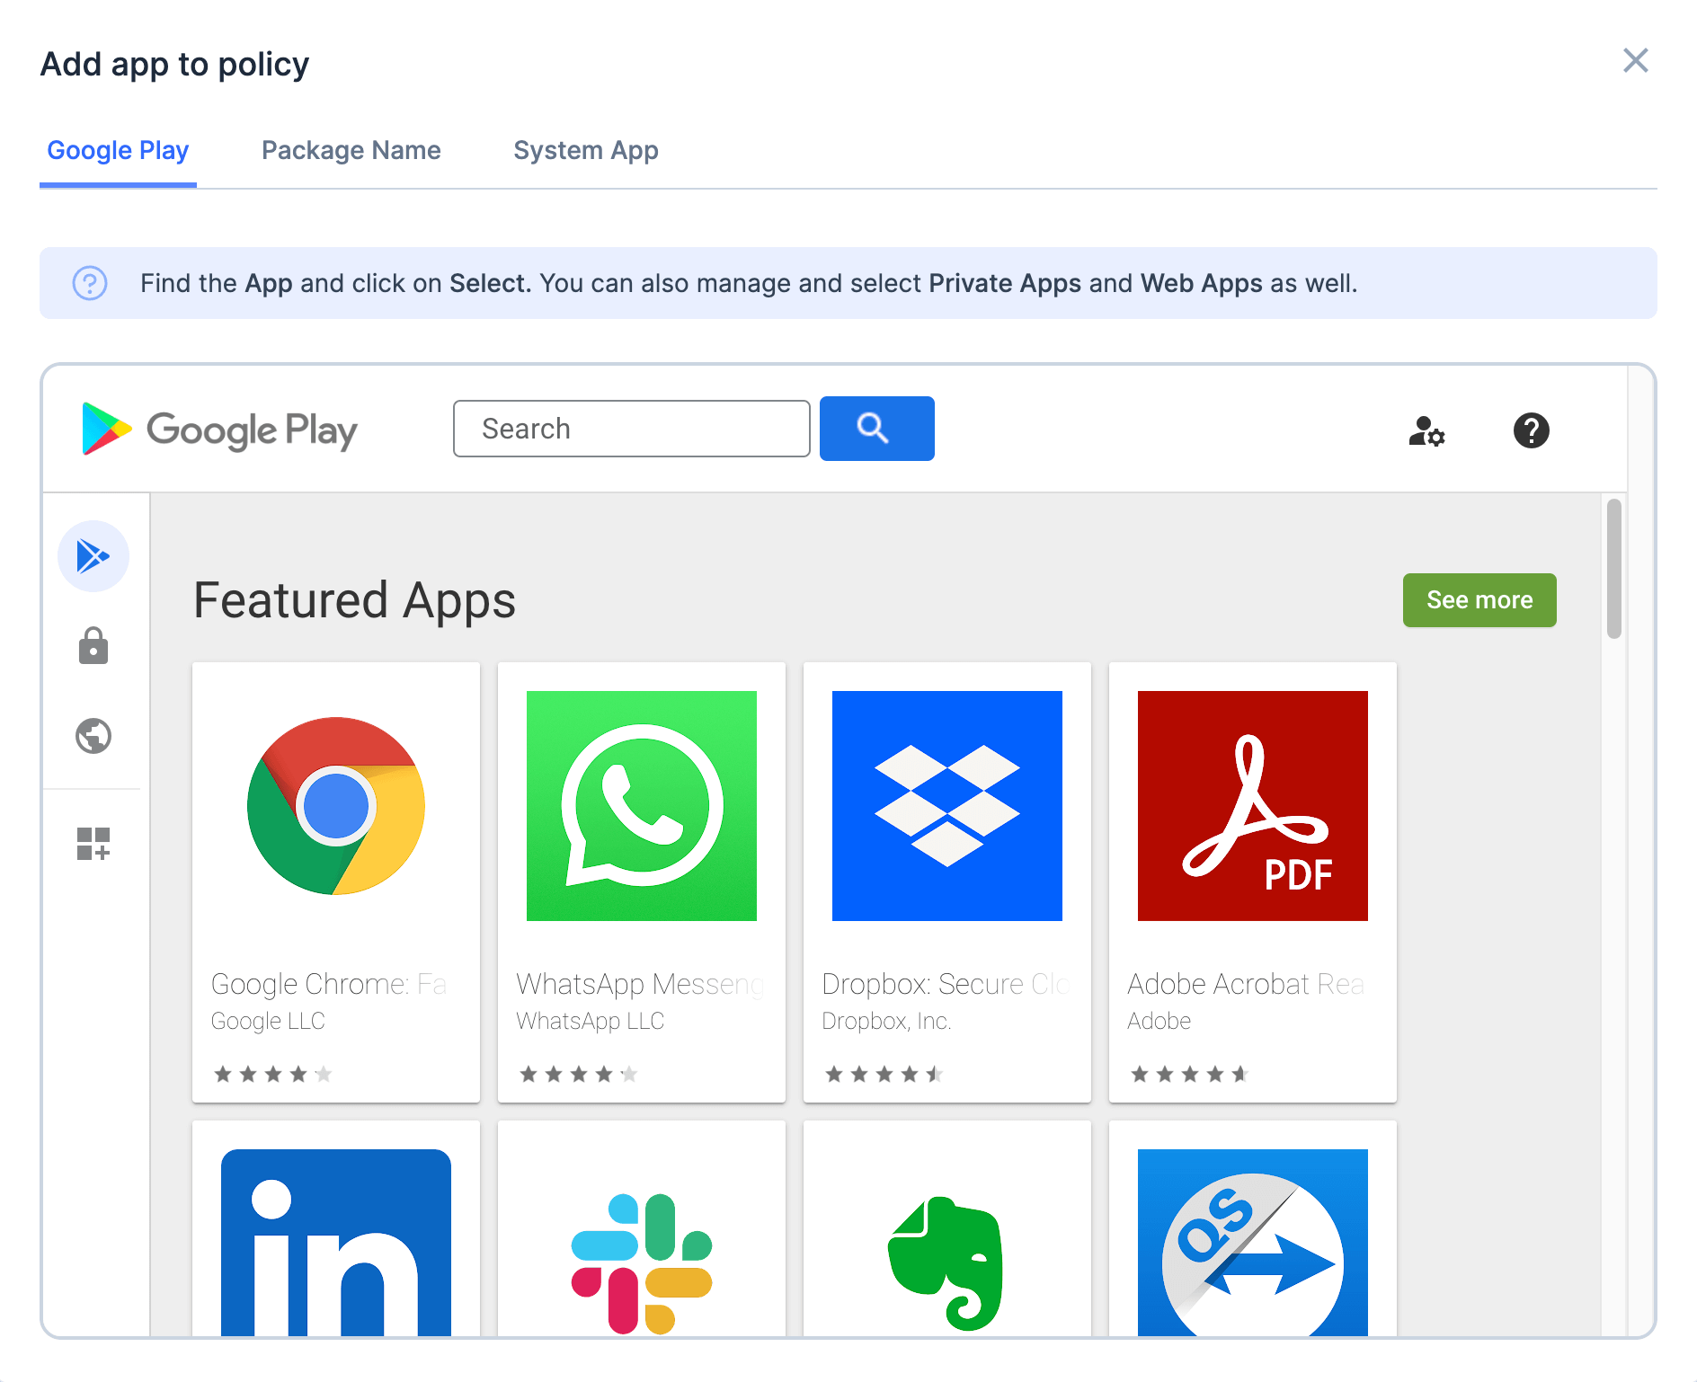The width and height of the screenshot is (1697, 1382).
Task: Click the blue search magnifier button
Action: tap(876, 429)
